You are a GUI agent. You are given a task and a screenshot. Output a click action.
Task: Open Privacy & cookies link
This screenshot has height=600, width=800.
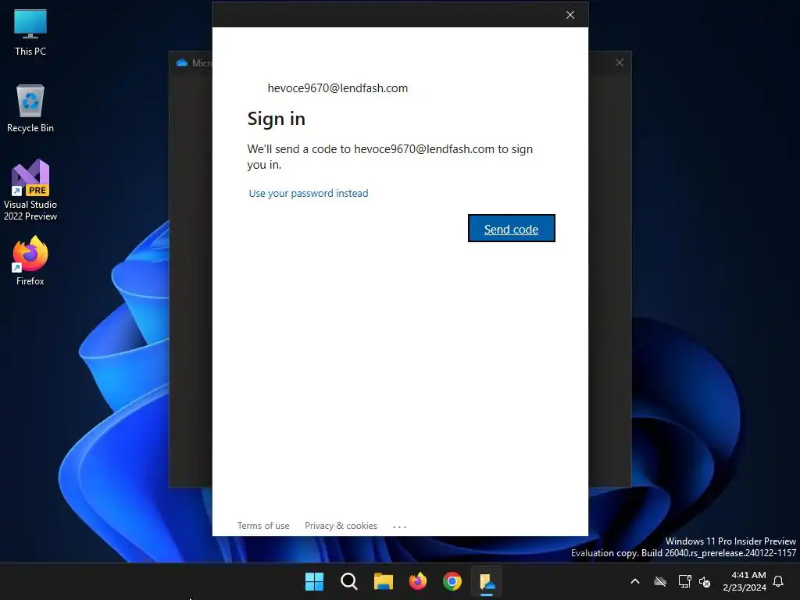(341, 526)
